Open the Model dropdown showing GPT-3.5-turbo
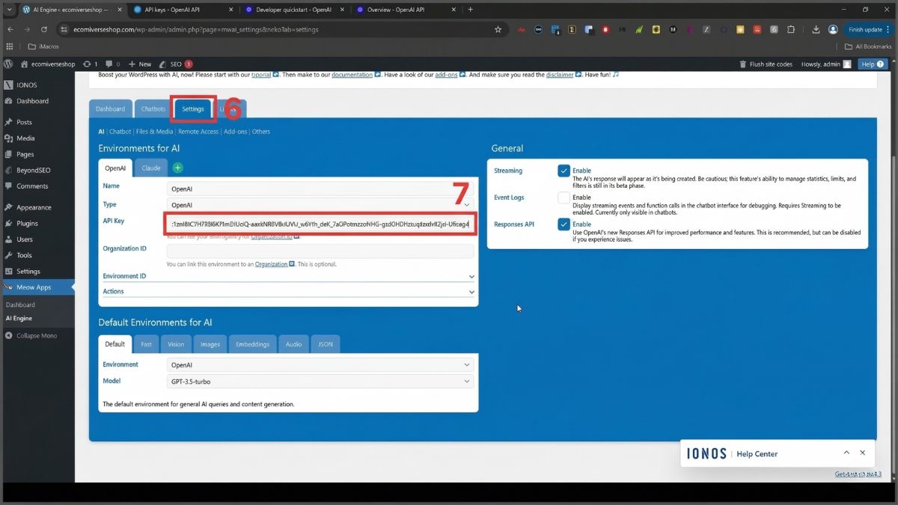 (x=320, y=381)
